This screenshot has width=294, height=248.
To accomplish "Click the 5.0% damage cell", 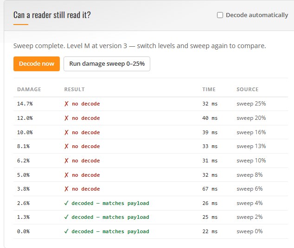I will 24,175.
